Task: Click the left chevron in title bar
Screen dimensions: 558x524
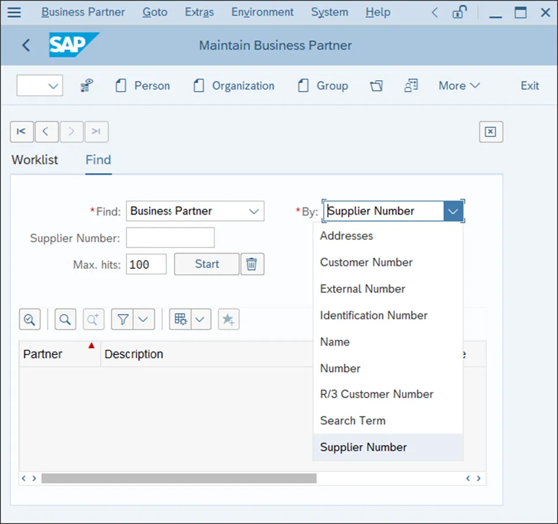Action: click(x=435, y=13)
